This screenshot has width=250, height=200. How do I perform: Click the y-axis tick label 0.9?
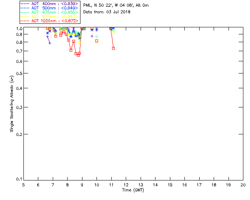[19, 34]
